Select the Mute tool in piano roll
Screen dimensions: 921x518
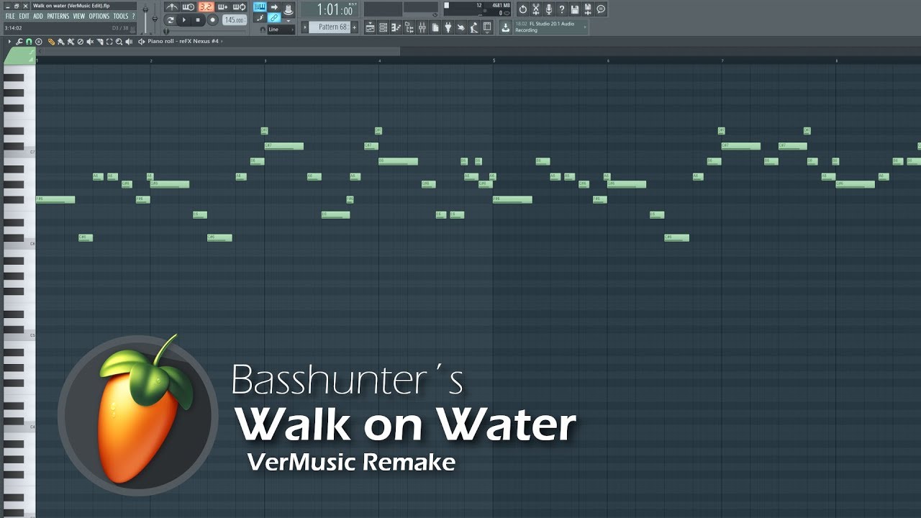point(90,42)
